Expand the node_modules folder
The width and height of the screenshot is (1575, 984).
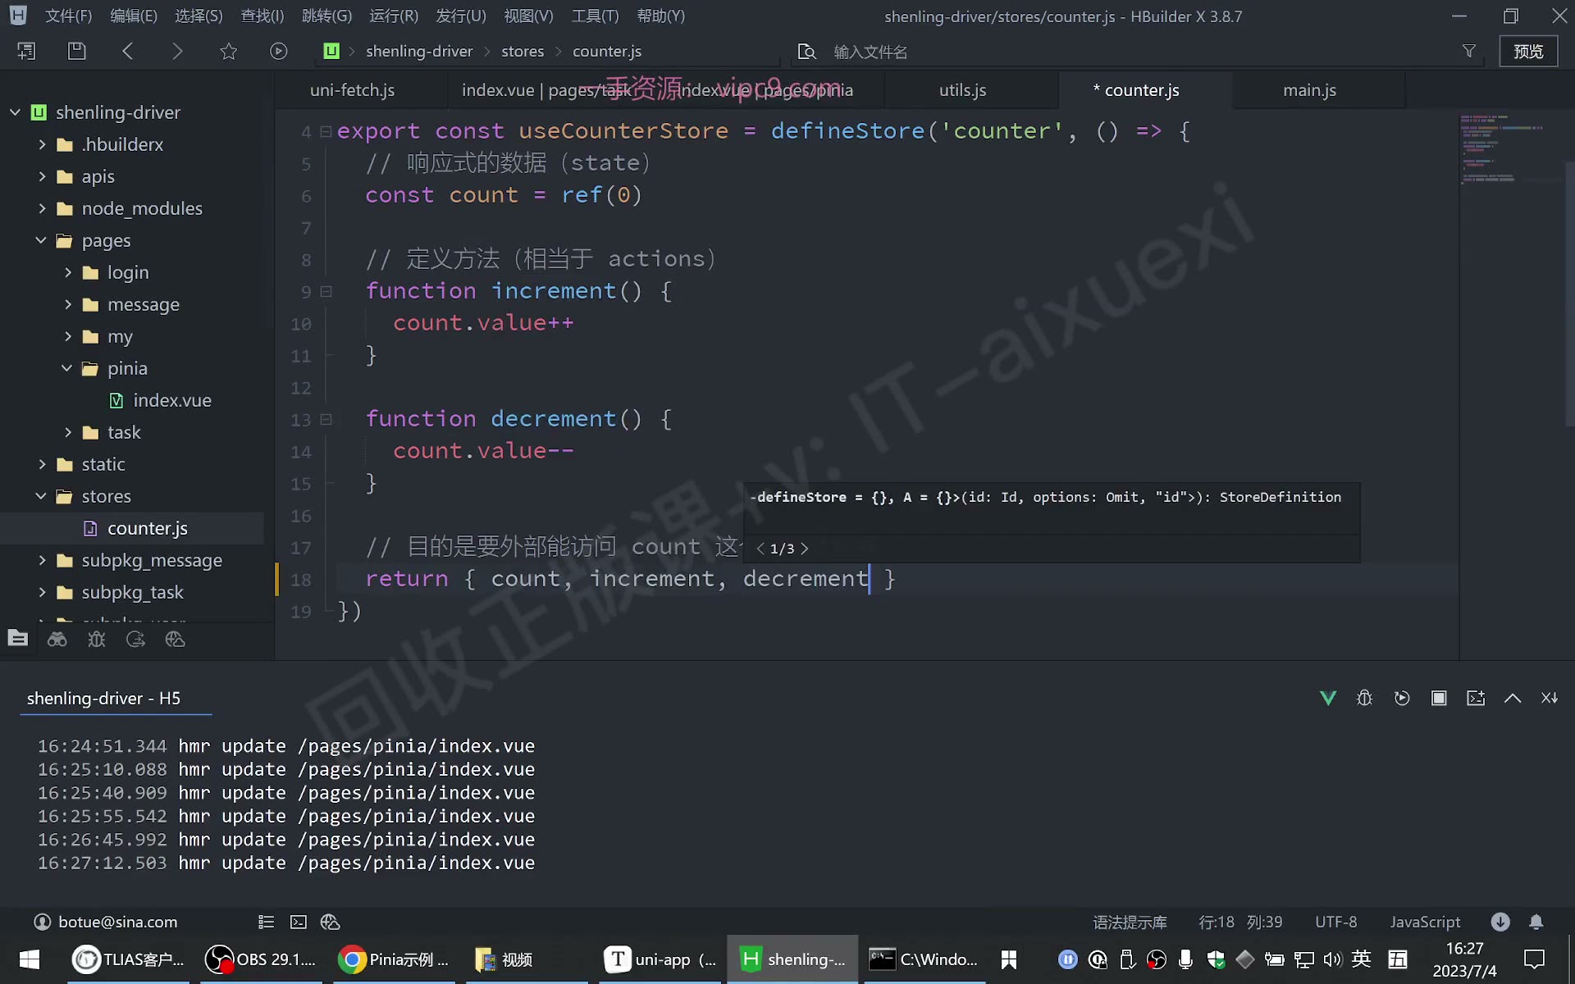[42, 208]
